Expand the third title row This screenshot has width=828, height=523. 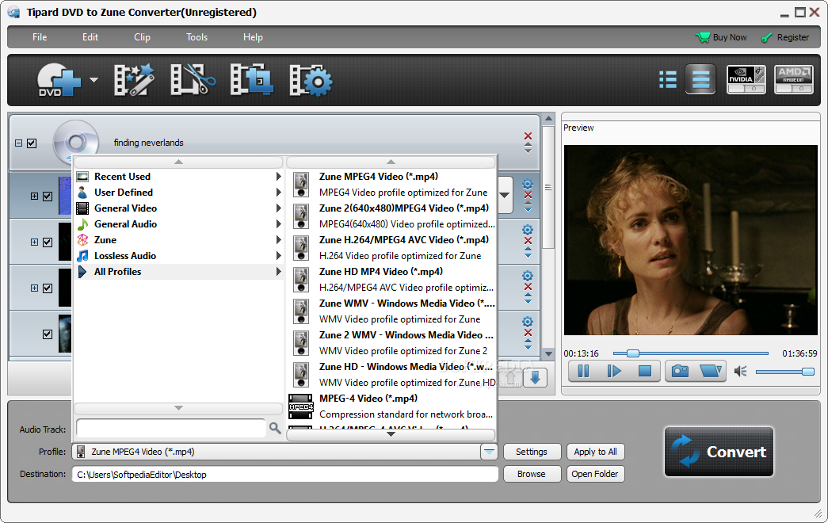point(34,288)
